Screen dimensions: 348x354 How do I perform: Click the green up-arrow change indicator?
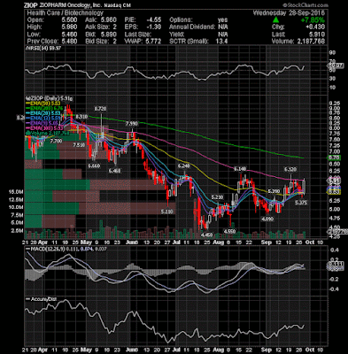pos(275,20)
